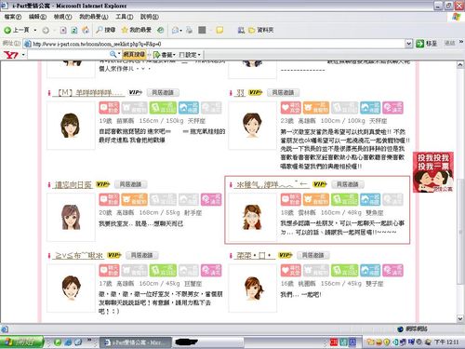
Task: Open profile link 羽
Action: point(241,92)
